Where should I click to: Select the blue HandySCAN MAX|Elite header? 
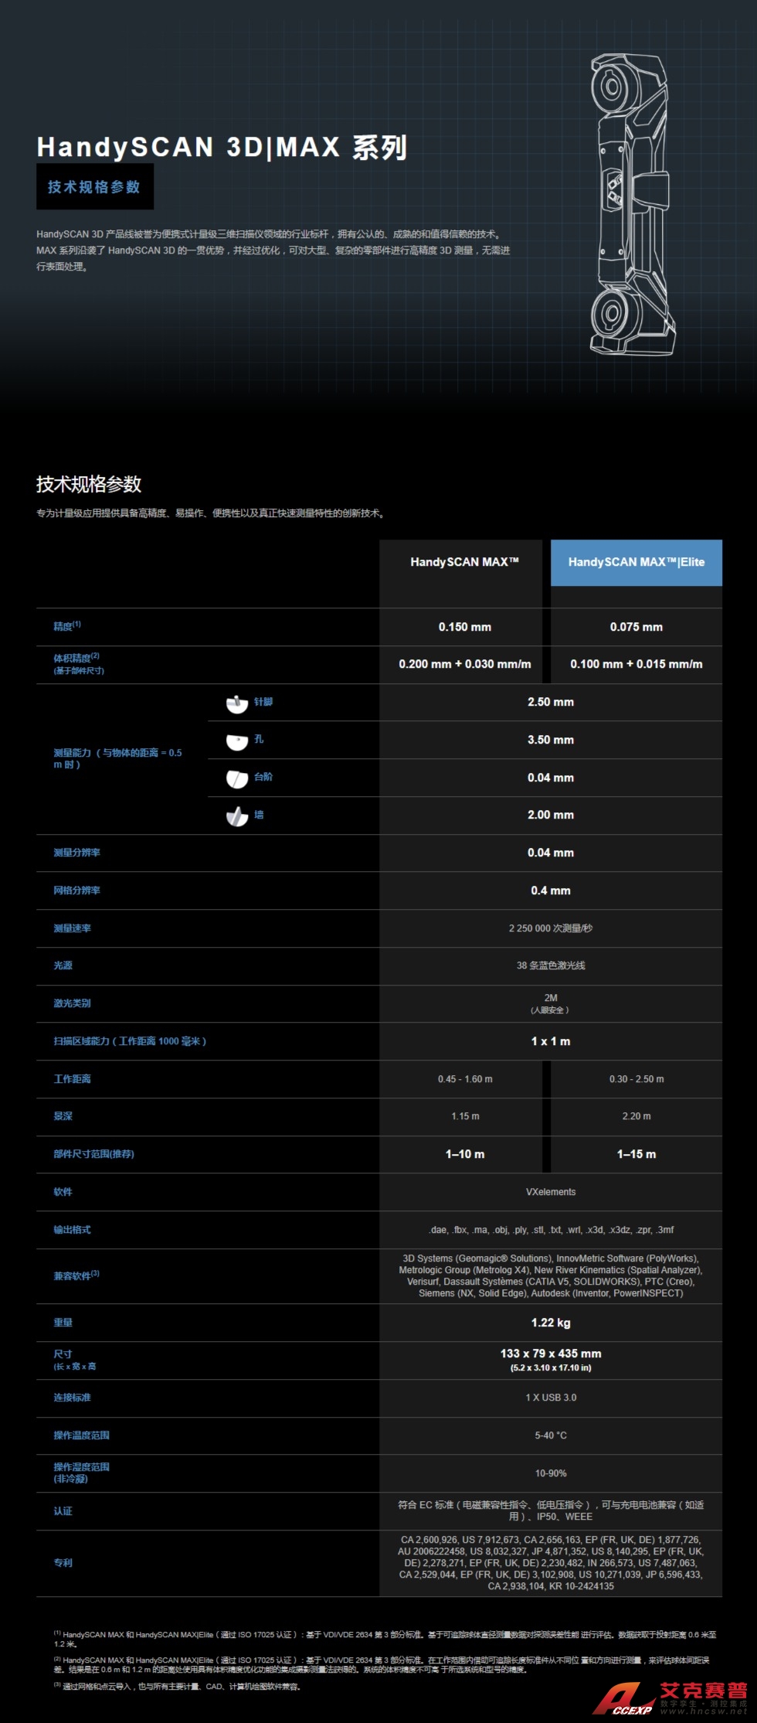[x=636, y=562]
